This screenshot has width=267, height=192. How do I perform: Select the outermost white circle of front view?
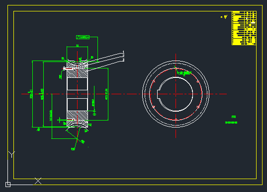[x=176, y=94]
